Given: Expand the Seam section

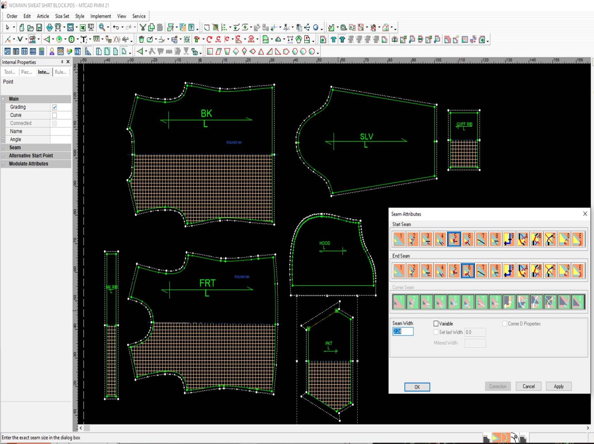Looking at the screenshot, I should [3, 147].
